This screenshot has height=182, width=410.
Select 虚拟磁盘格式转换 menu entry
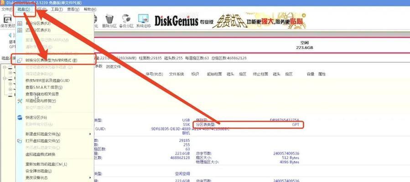40,155
